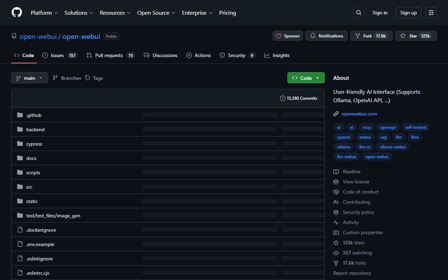Open the green Code dropdown
448x280 pixels.
coord(306,78)
